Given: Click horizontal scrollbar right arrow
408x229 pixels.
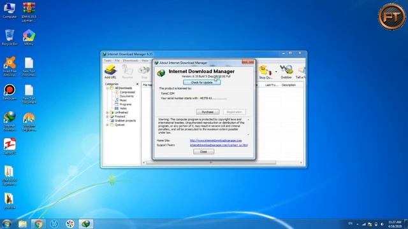Looking at the screenshot, I should pyautogui.click(x=302, y=163).
